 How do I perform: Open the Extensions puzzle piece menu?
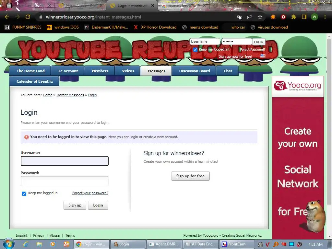pos(293,17)
